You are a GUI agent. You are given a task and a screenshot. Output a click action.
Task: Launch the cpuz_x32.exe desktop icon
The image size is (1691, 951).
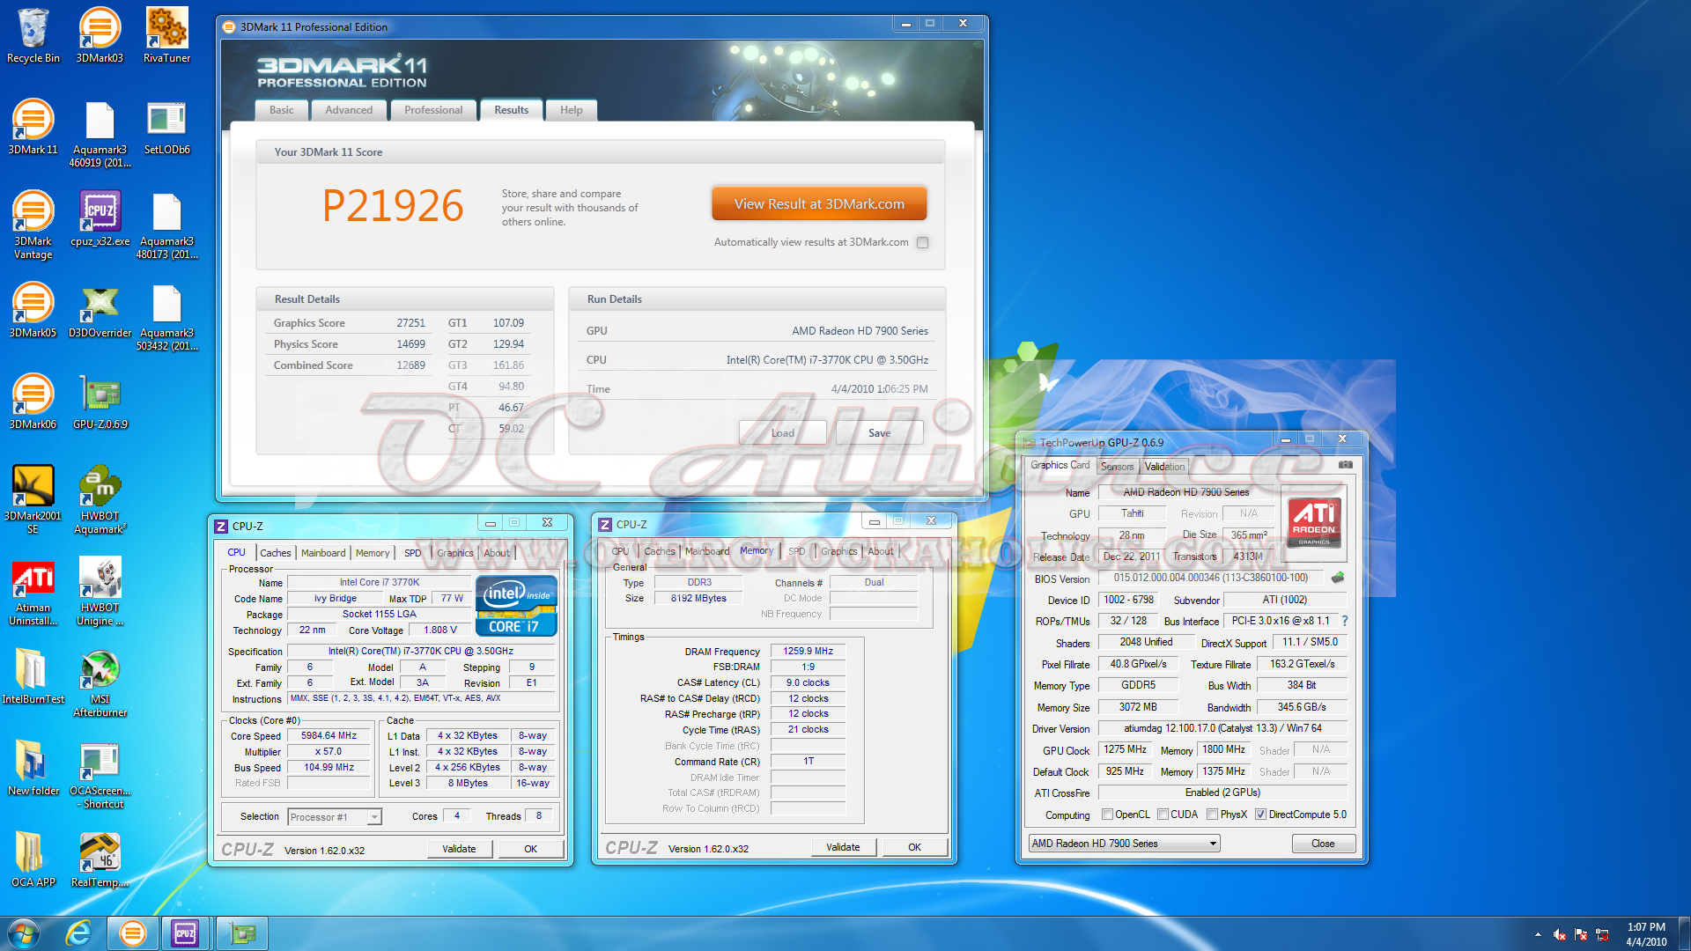pos(100,218)
